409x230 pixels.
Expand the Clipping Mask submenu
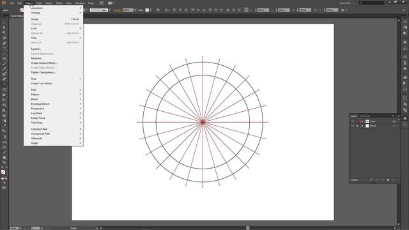point(54,129)
